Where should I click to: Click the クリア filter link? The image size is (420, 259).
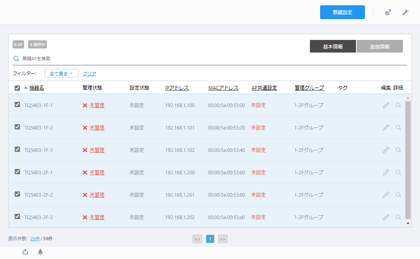[89, 74]
